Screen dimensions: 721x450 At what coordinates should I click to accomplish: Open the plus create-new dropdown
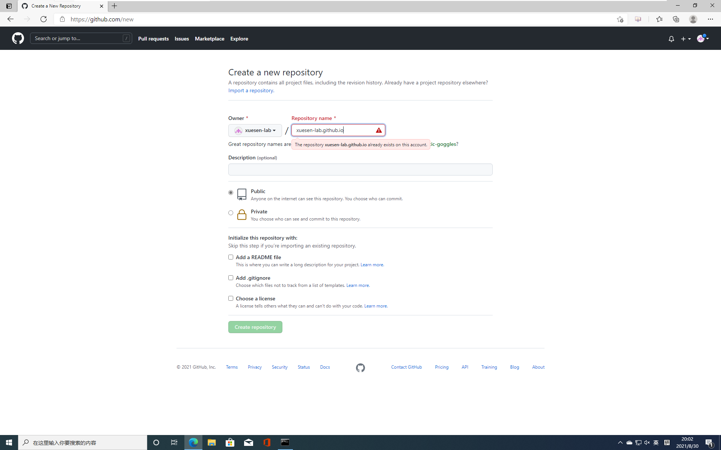tap(686, 39)
